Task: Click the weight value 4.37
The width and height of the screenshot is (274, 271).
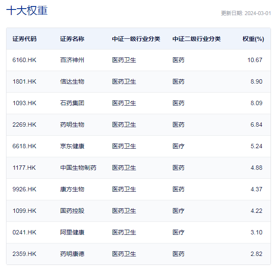Action: point(256,189)
